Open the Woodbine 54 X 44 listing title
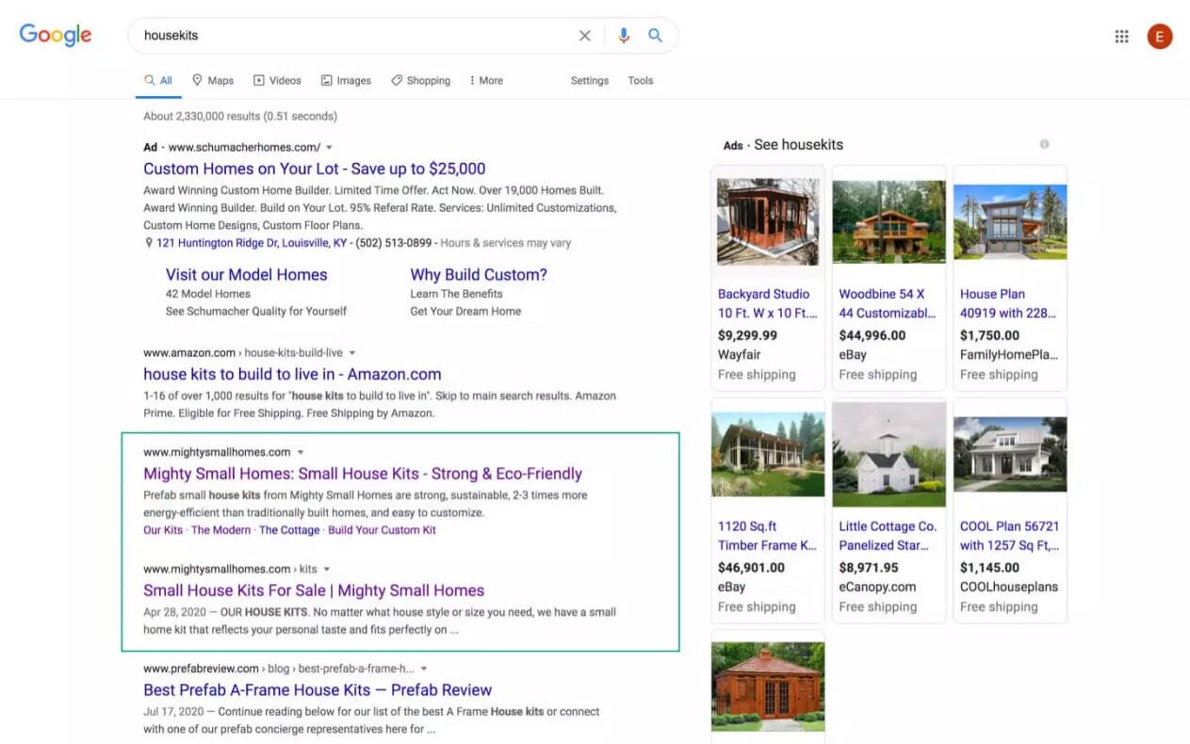This screenshot has width=1190, height=744. 888,303
